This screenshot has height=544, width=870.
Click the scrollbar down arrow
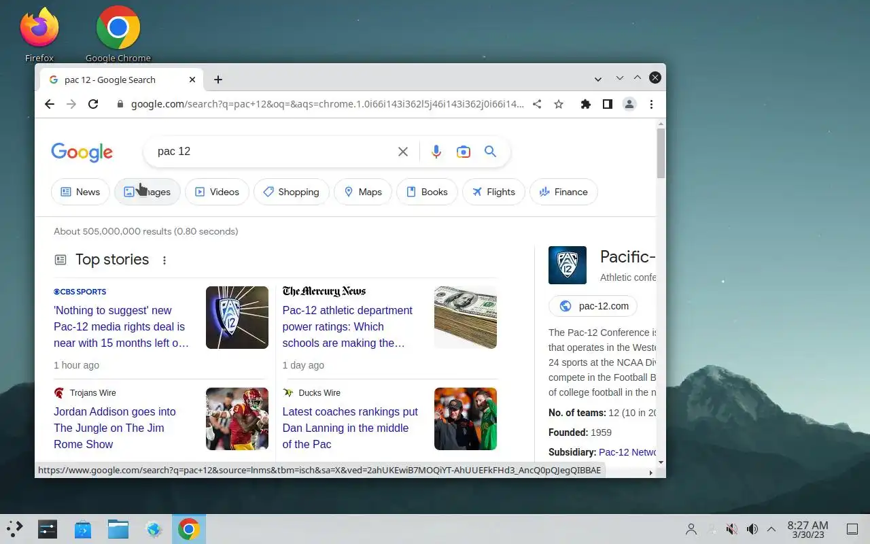[x=661, y=462]
